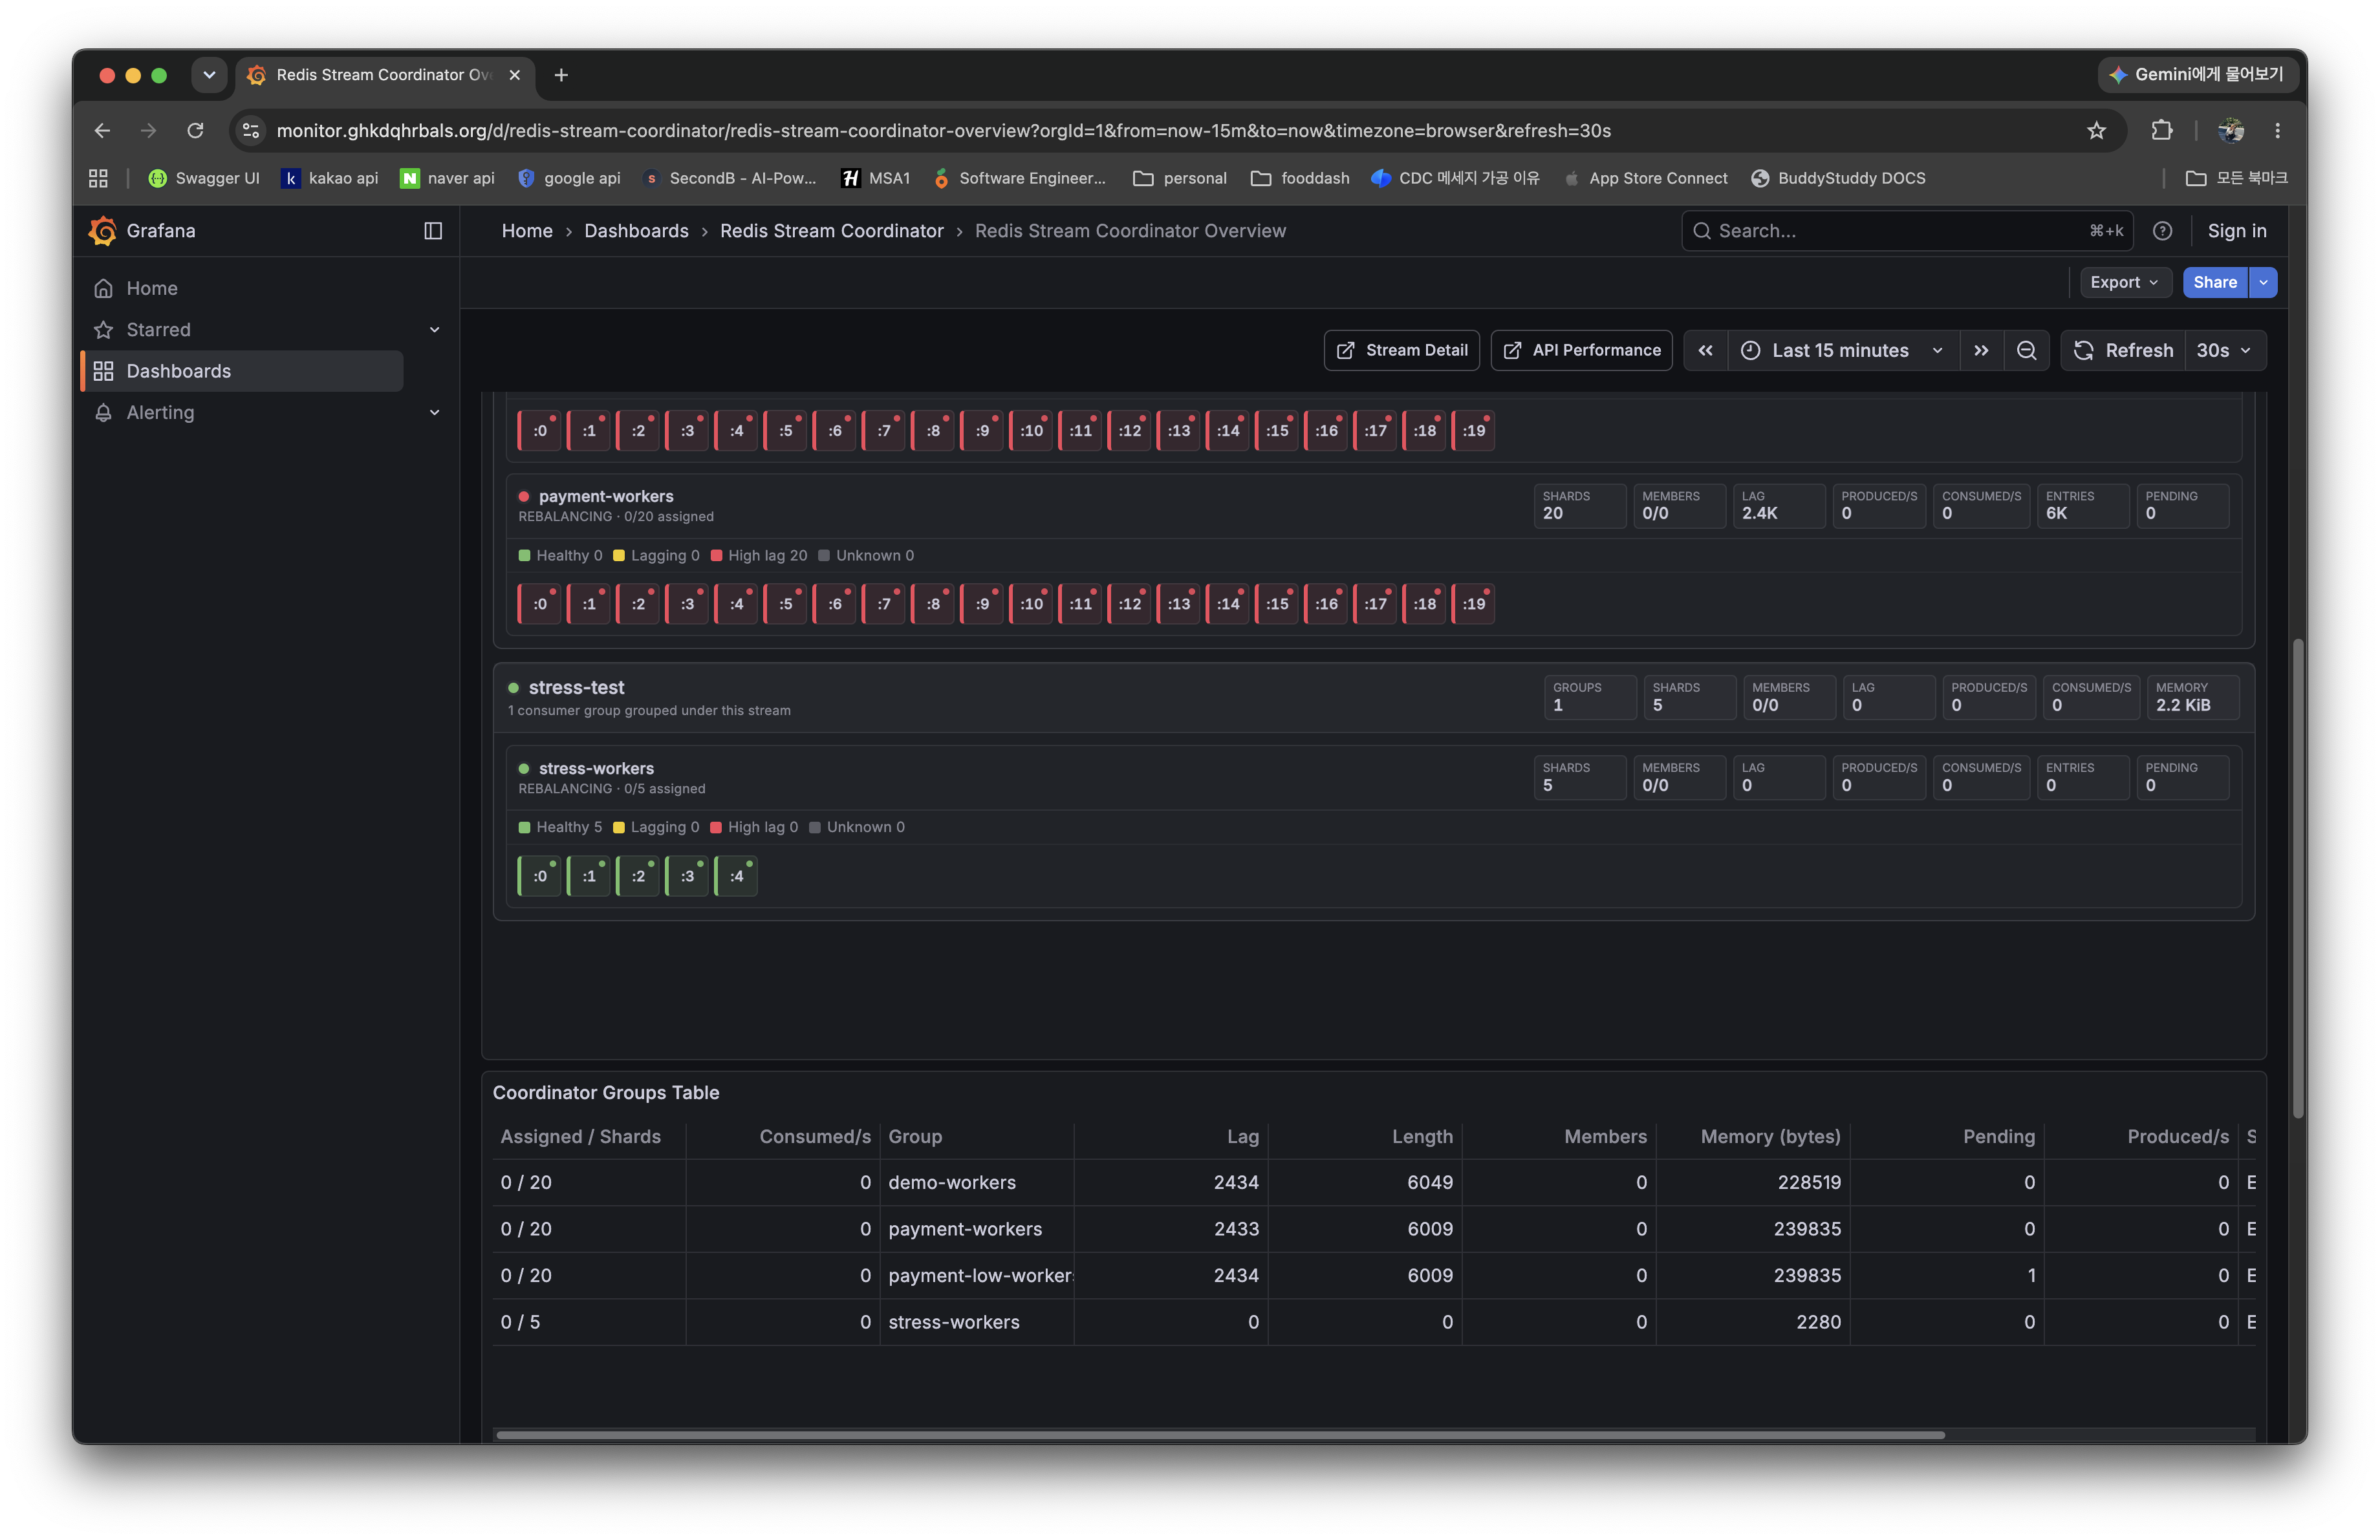Go to Home in the sidebar
The height and width of the screenshot is (1540, 2380).
click(152, 289)
